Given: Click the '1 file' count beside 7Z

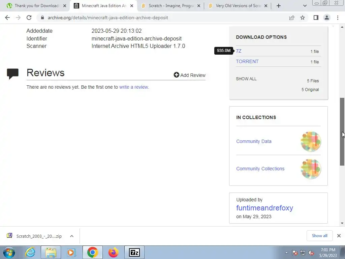Looking at the screenshot, I should [x=315, y=52].
